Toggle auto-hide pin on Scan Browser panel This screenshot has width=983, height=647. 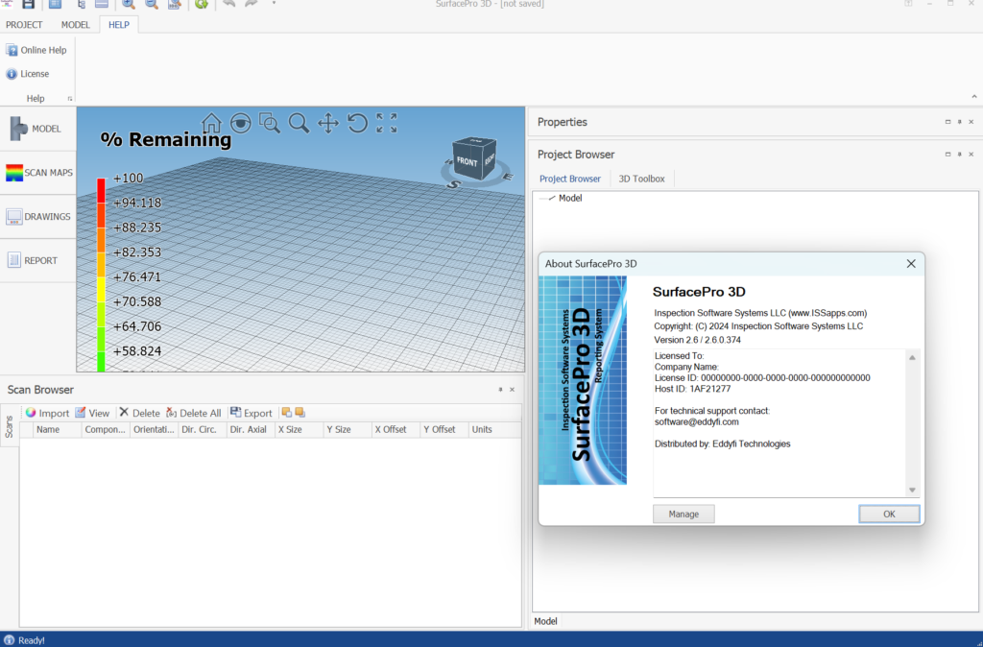tap(500, 390)
